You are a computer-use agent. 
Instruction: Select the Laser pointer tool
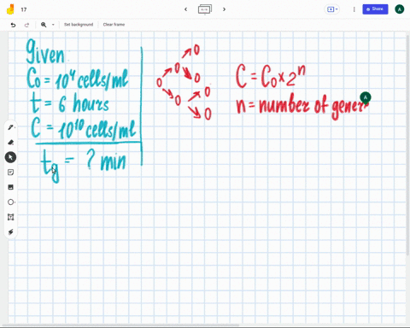coord(10,232)
